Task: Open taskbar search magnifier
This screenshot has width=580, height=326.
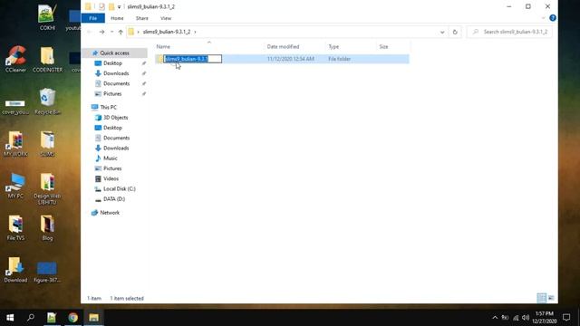Action: pos(31,318)
